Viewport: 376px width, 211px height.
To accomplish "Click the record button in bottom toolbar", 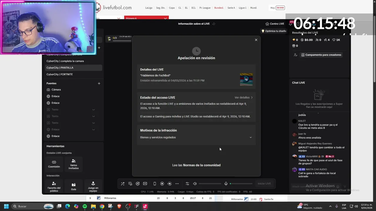I will (x=162, y=184).
